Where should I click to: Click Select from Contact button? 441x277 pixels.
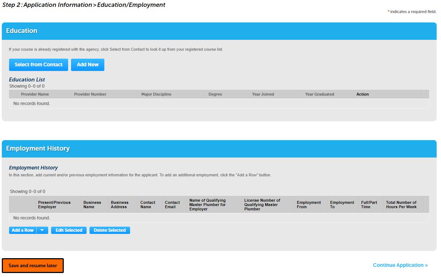coord(38,65)
